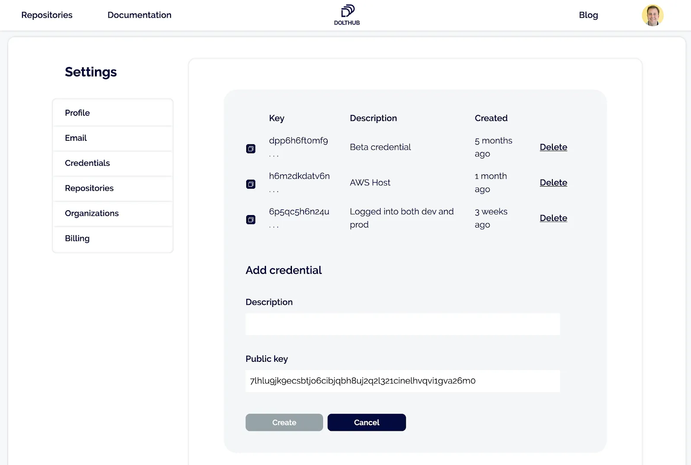This screenshot has height=465, width=691.
Task: Open the DoltHub home via the logo
Action: click(345, 14)
